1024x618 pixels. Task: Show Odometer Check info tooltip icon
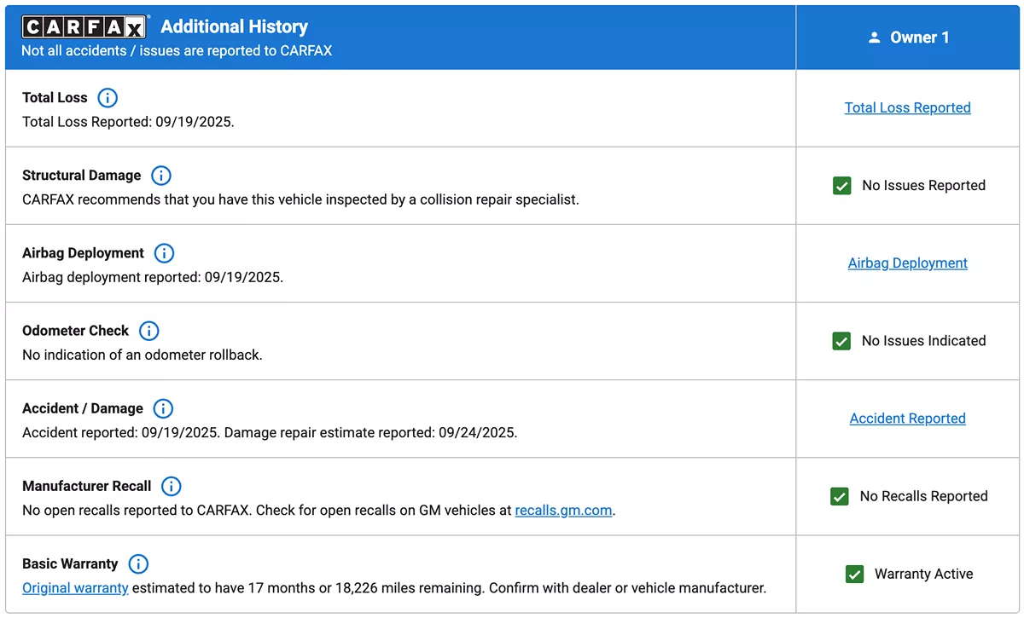click(x=148, y=331)
